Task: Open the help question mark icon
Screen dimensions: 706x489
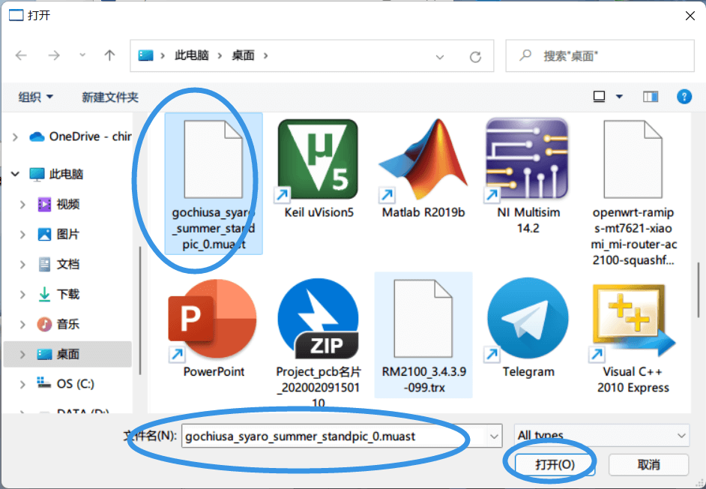Action: (684, 97)
